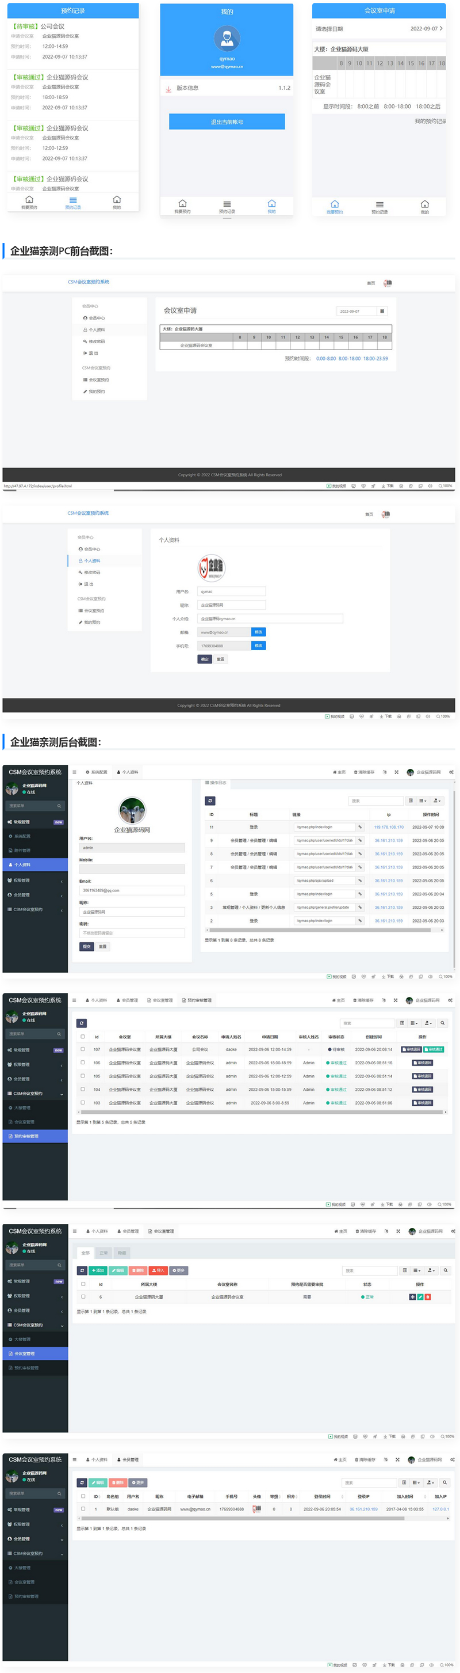Click the qymao user avatar icon
Image resolution: width=460 pixels, height=1673 pixels.
(x=227, y=39)
